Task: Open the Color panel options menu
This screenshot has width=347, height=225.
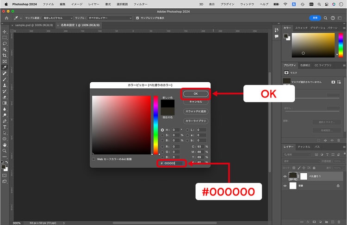Action: pos(344,28)
